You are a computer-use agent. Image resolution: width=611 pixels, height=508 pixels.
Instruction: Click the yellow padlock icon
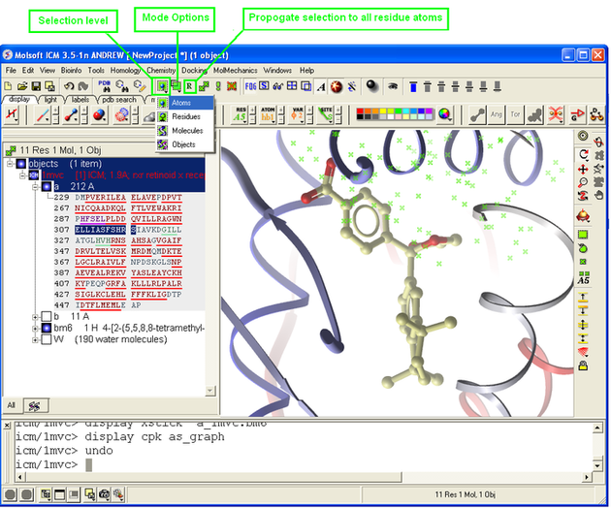583,365
